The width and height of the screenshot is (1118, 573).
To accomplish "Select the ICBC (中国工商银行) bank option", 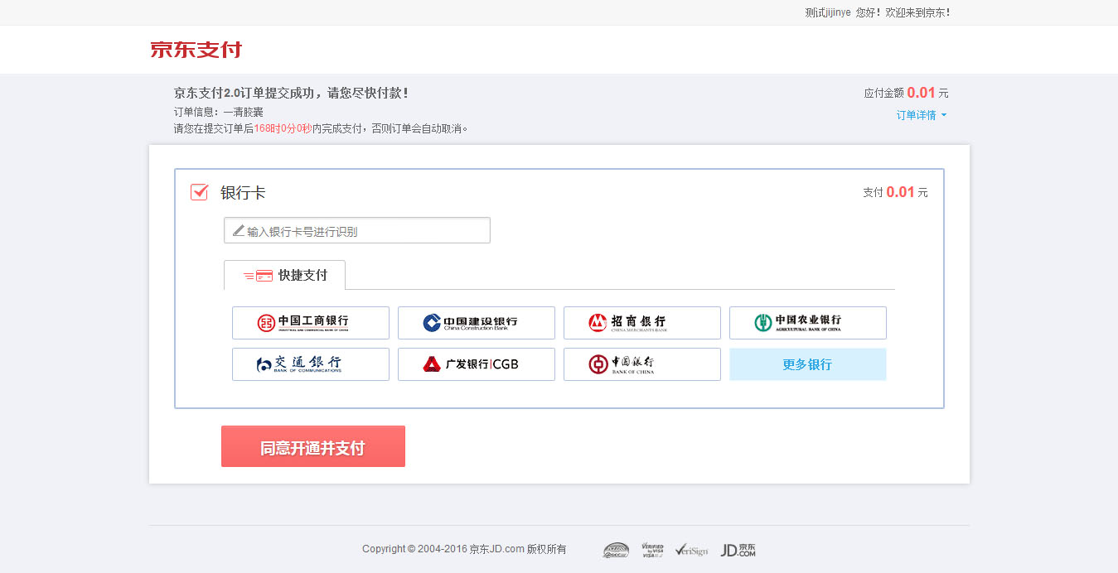I will coord(311,323).
